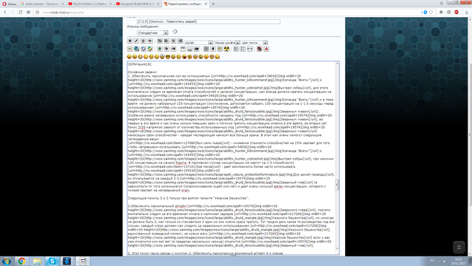Open the red ad-blocker extension icon
The image size is (472, 266).
pyautogui.click(x=457, y=13)
